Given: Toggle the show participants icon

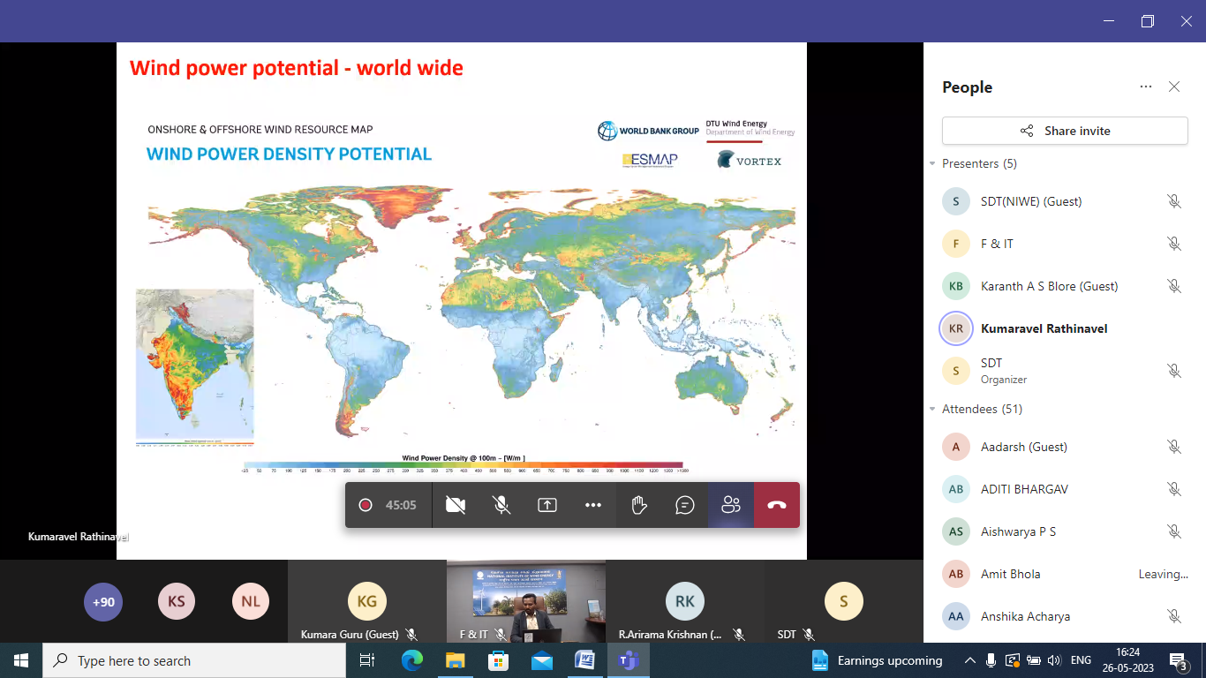Looking at the screenshot, I should [x=731, y=505].
